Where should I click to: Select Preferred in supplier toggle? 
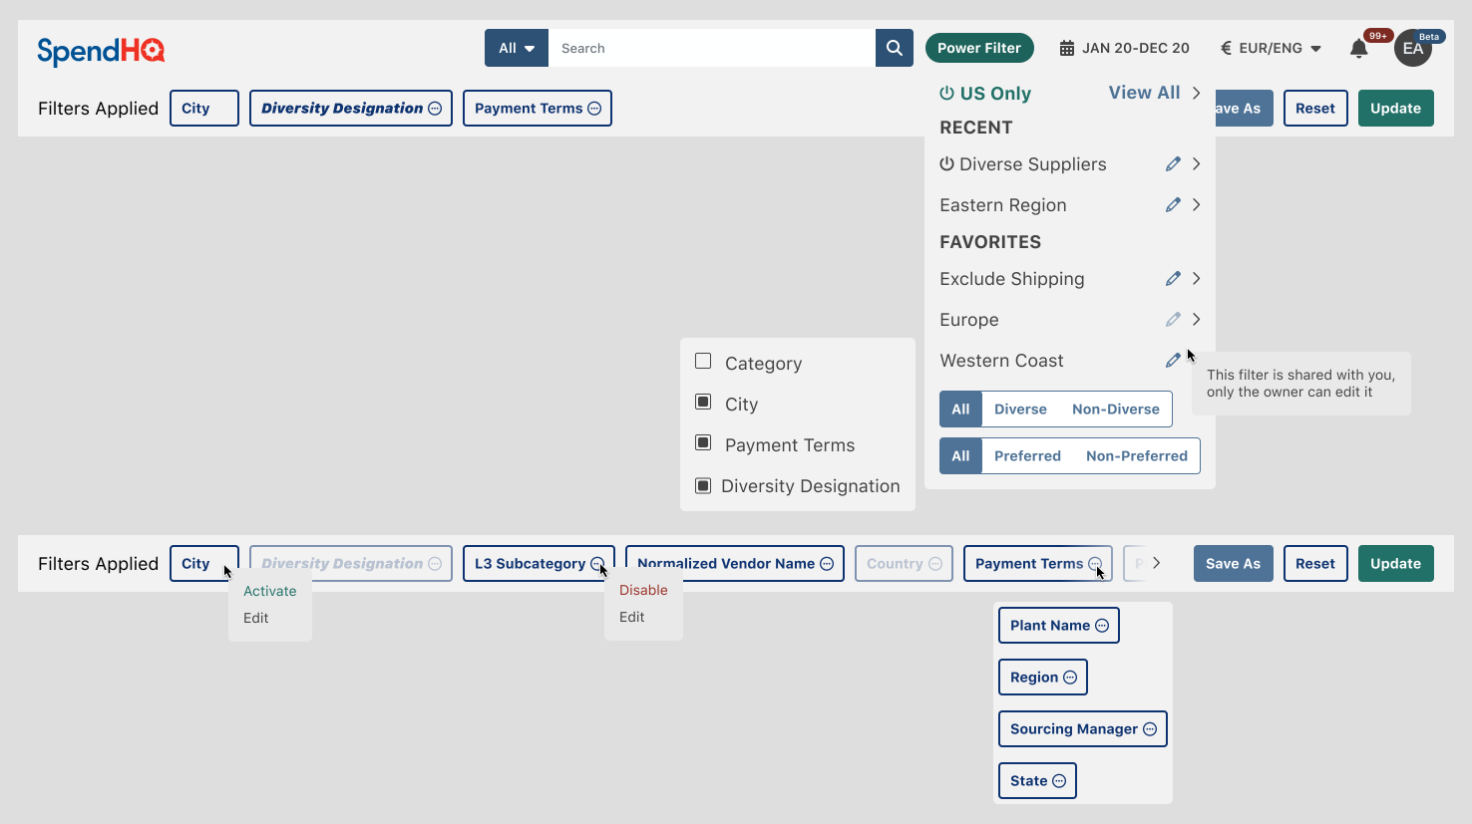[1027, 456]
